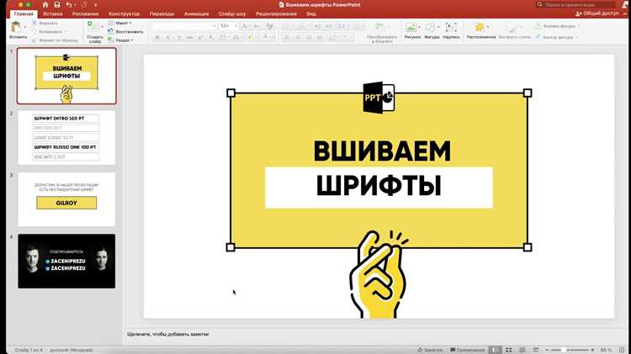Select the GILROY slide 3 thumbnail
This screenshot has height=354, width=631.
[66, 198]
